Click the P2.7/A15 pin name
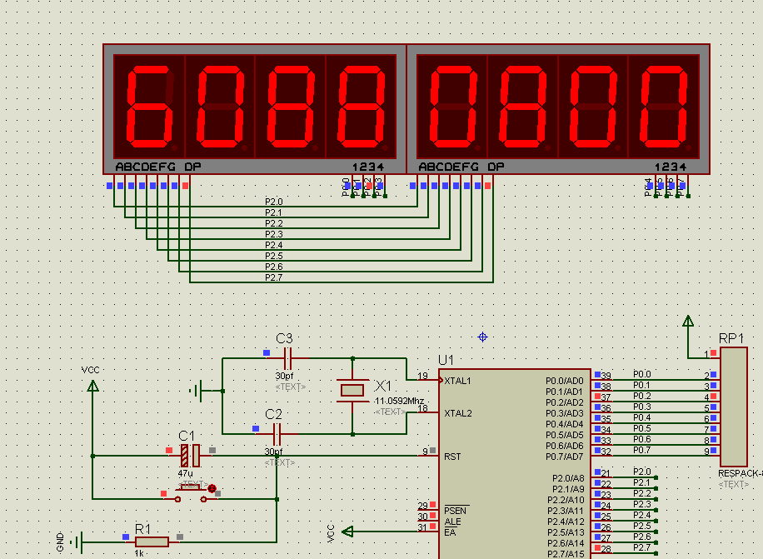Viewport: 763px width, 559px height. (566, 554)
